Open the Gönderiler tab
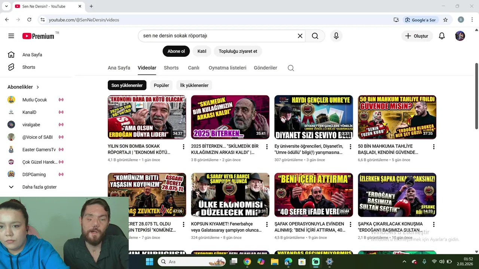The height and width of the screenshot is (269, 479). (265, 68)
